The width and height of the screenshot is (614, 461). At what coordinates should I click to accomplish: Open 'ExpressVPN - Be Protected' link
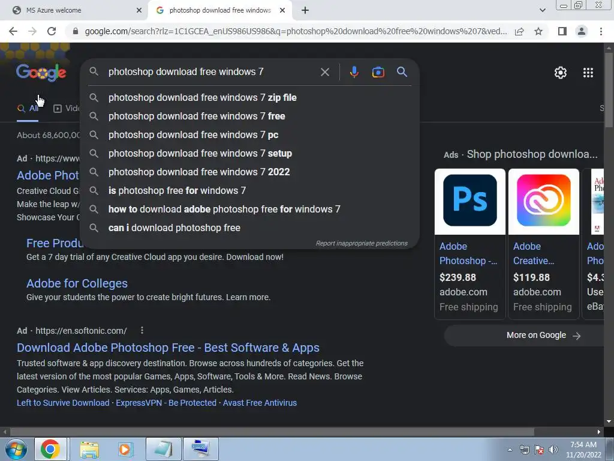coord(166,403)
